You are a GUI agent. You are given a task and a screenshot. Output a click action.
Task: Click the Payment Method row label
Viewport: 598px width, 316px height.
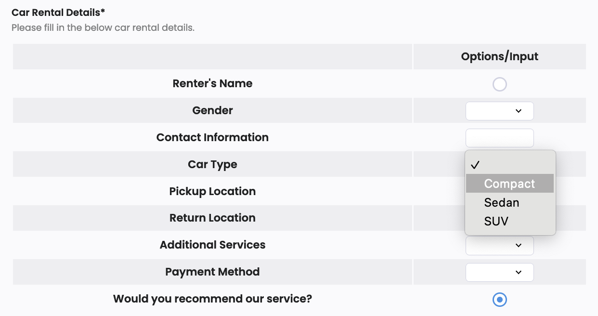click(212, 272)
